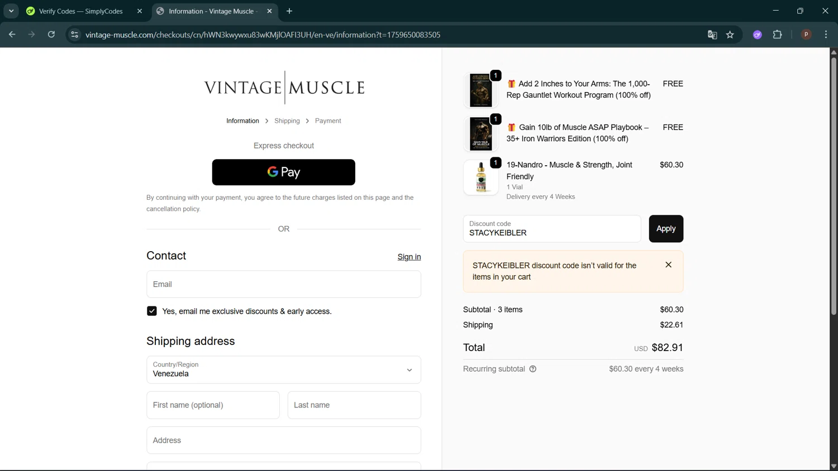Viewport: 838px width, 471px height.
Task: Focus the First name field
Action: pyautogui.click(x=213, y=405)
